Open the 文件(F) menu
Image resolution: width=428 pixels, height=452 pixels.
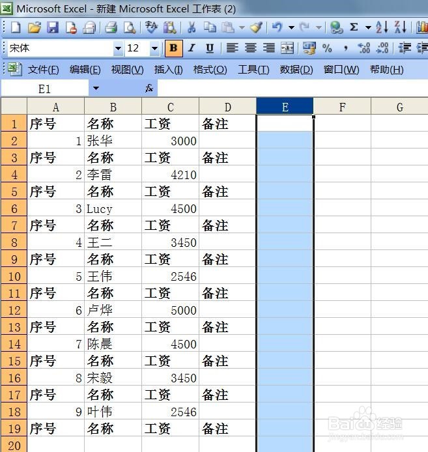pos(43,70)
